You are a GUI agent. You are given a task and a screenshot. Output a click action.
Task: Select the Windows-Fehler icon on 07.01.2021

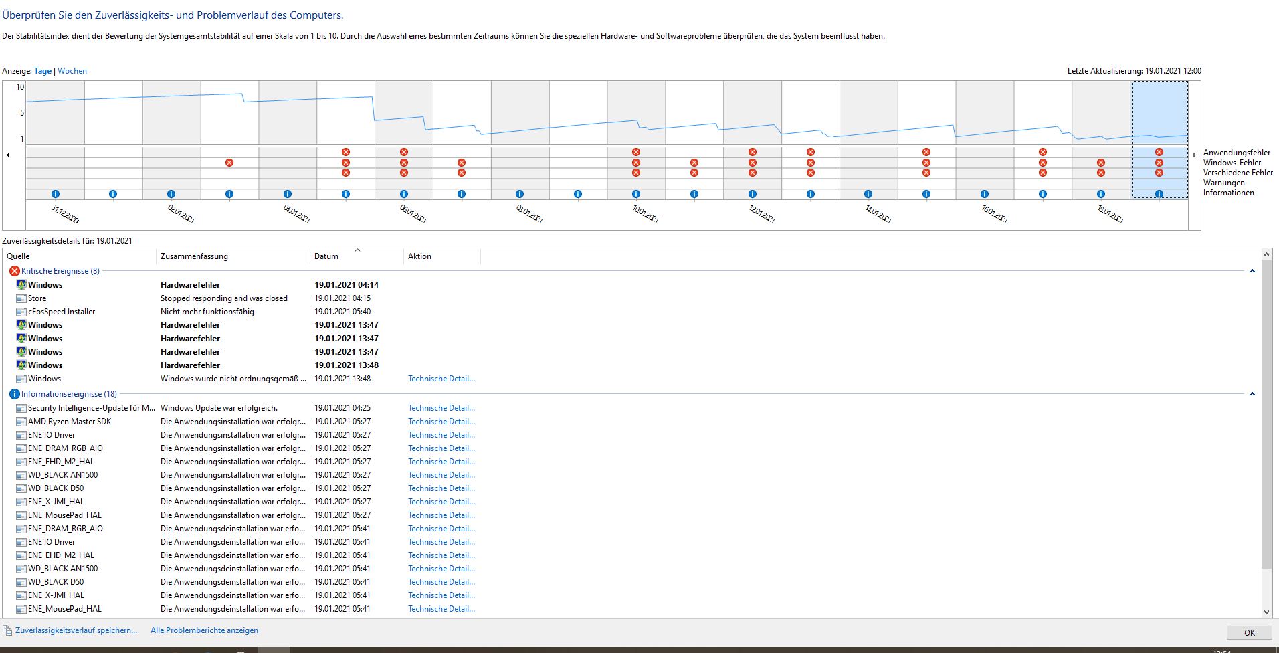point(462,163)
